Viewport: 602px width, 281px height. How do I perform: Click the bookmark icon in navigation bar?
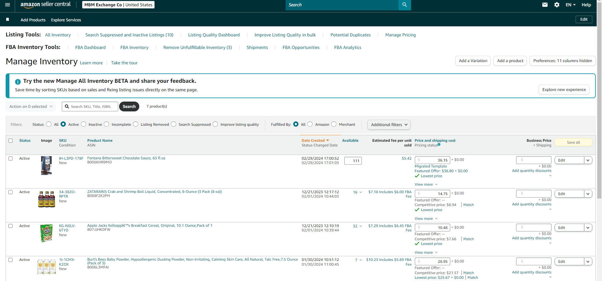8,19
